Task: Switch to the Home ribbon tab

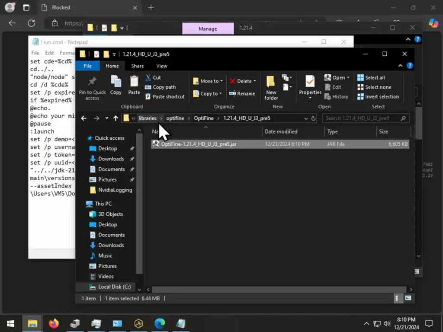Action: 112,66
